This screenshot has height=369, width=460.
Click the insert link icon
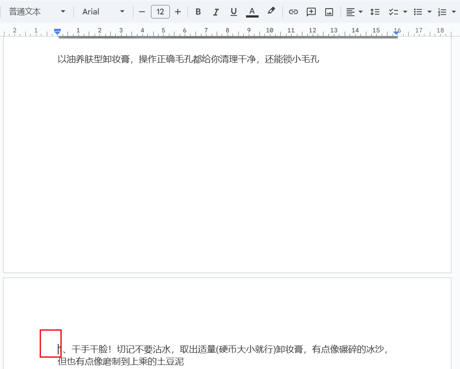tap(293, 12)
